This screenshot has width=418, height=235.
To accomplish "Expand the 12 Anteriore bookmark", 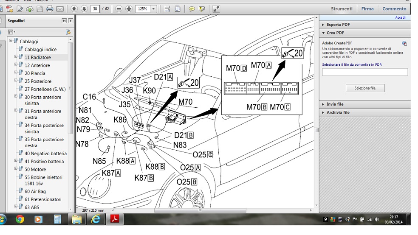I will tap(16, 64).
